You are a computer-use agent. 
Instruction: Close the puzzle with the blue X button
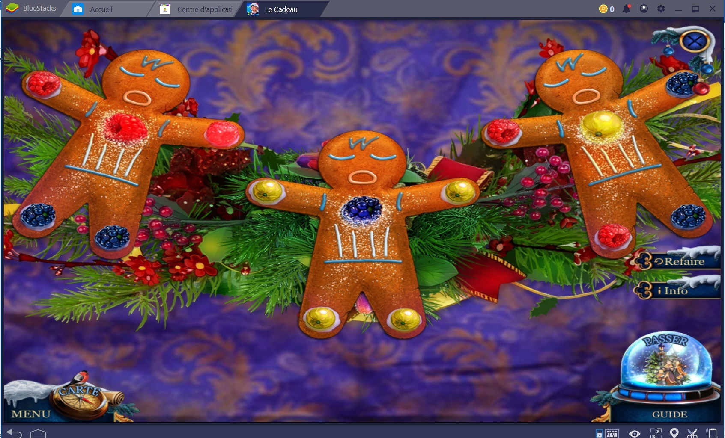pyautogui.click(x=694, y=41)
